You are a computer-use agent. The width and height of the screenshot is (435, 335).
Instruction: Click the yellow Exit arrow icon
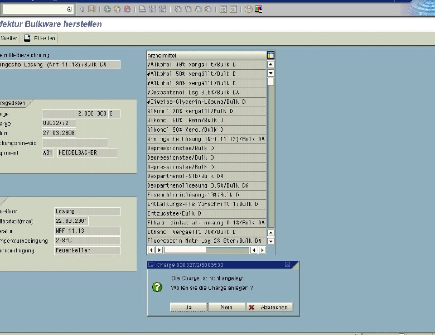[x=117, y=9]
